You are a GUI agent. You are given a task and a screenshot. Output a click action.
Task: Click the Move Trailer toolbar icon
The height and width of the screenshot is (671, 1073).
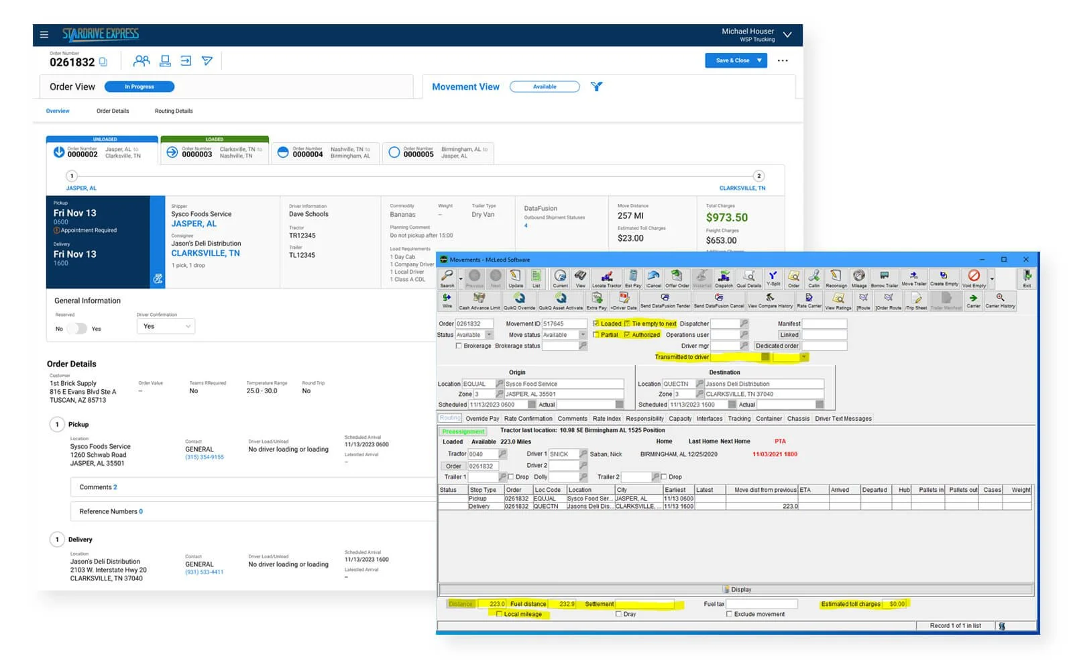pos(913,279)
